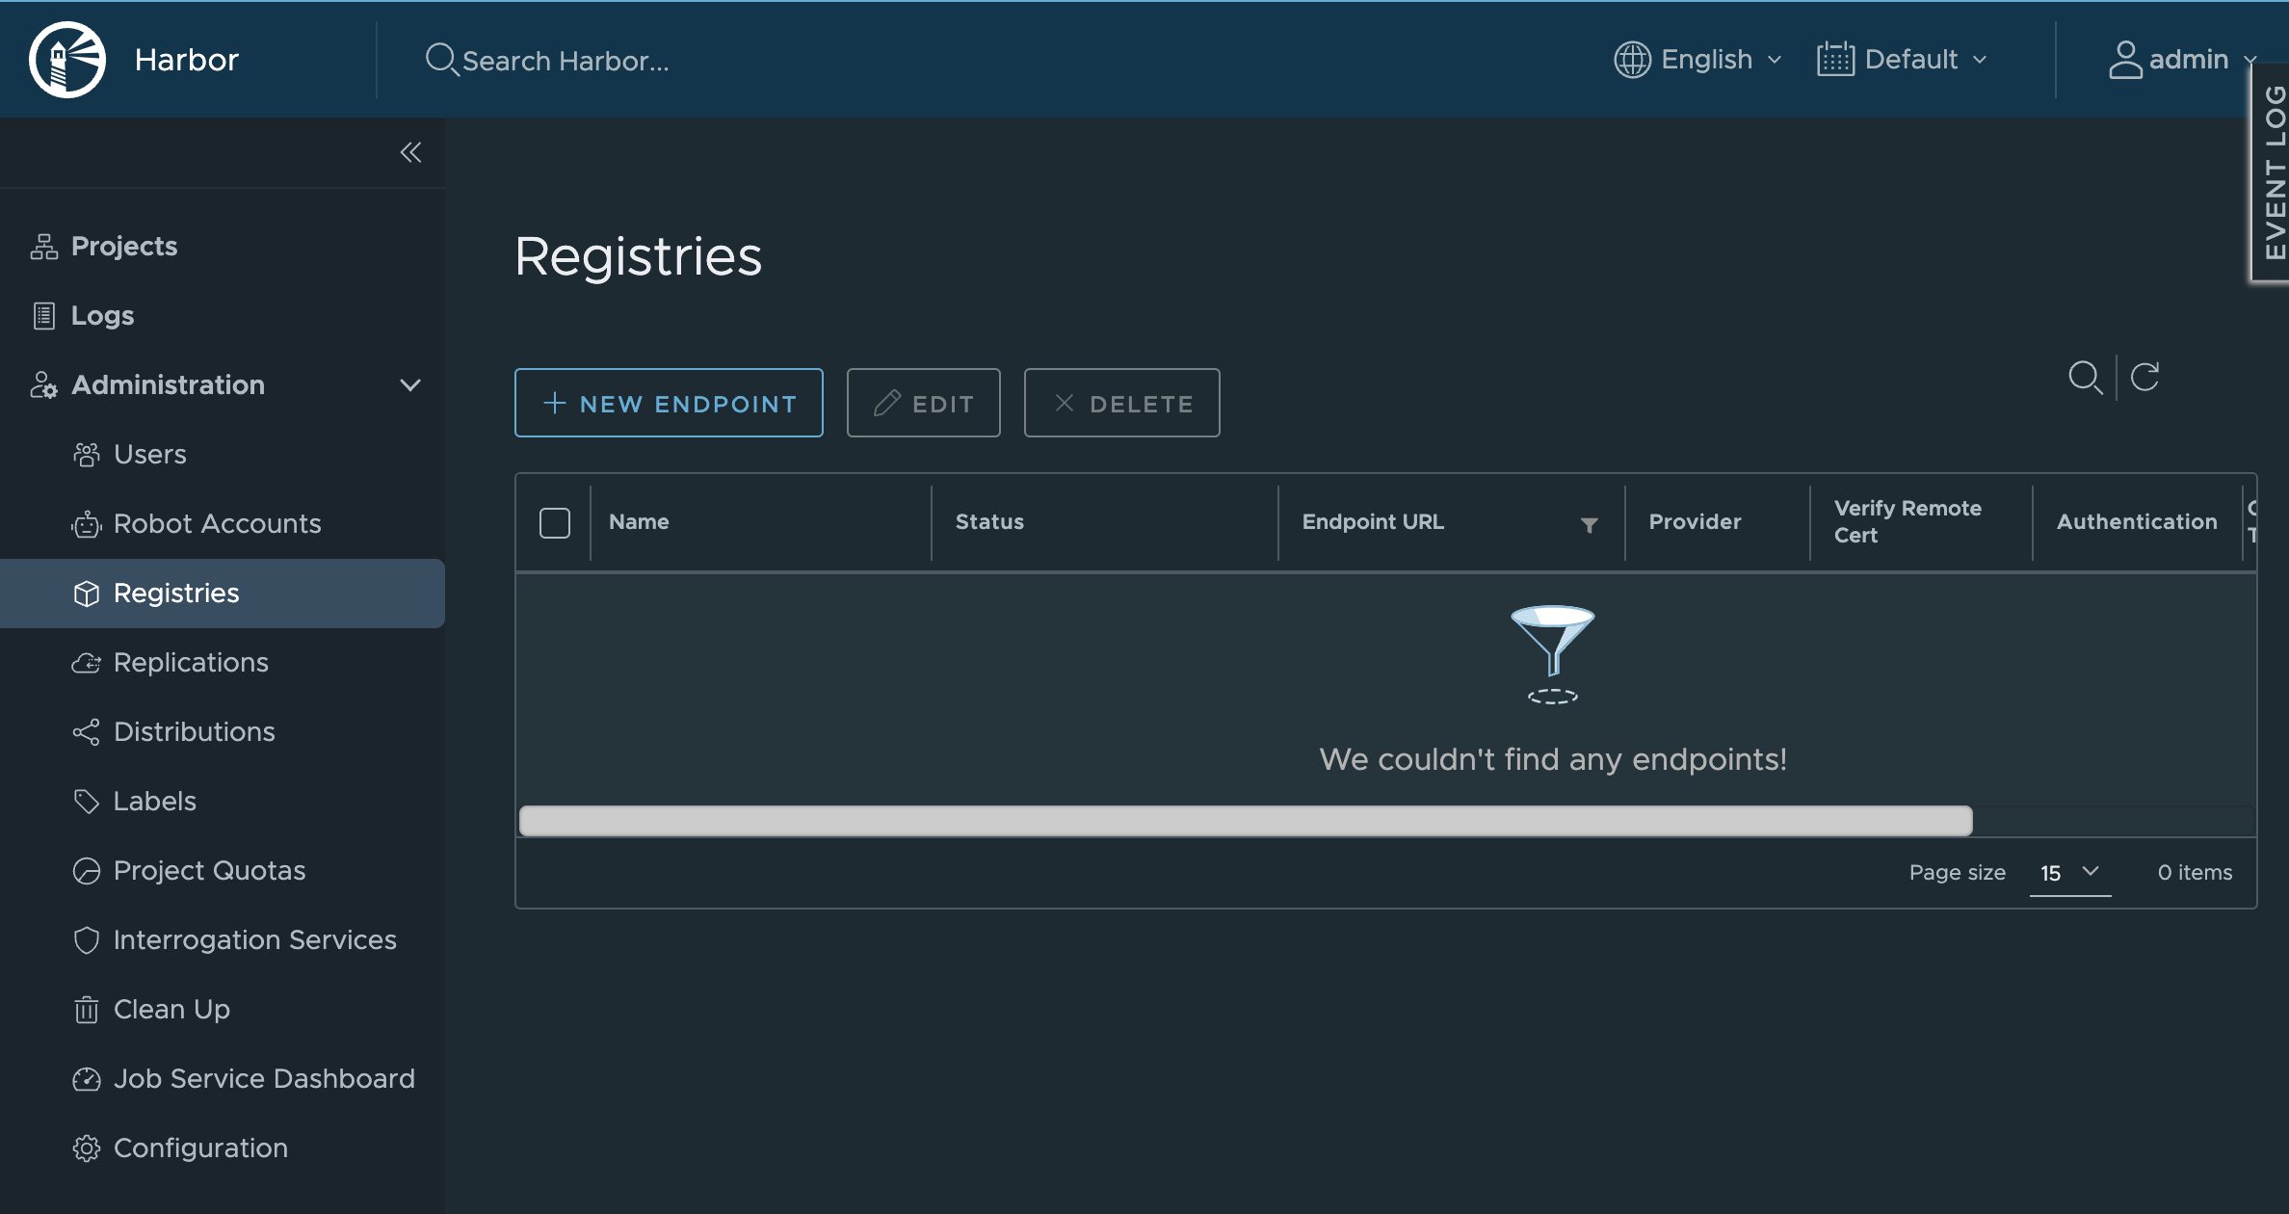Collapse the Administration menu section
This screenshot has width=2289, height=1214.
click(x=410, y=385)
